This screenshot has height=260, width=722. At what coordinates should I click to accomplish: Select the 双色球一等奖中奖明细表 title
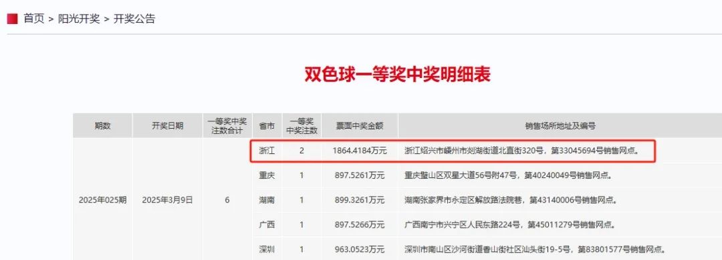click(x=397, y=74)
